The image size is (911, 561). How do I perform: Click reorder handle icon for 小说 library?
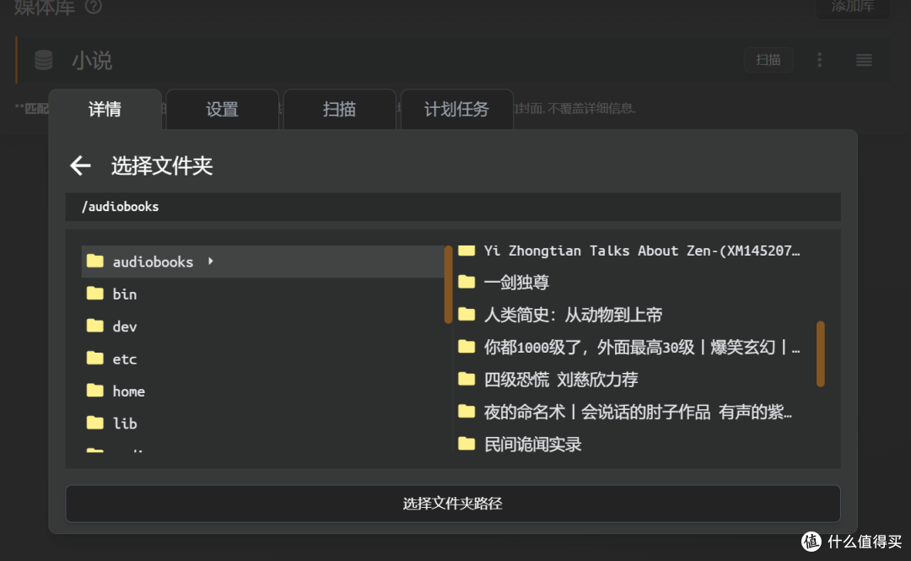[864, 60]
